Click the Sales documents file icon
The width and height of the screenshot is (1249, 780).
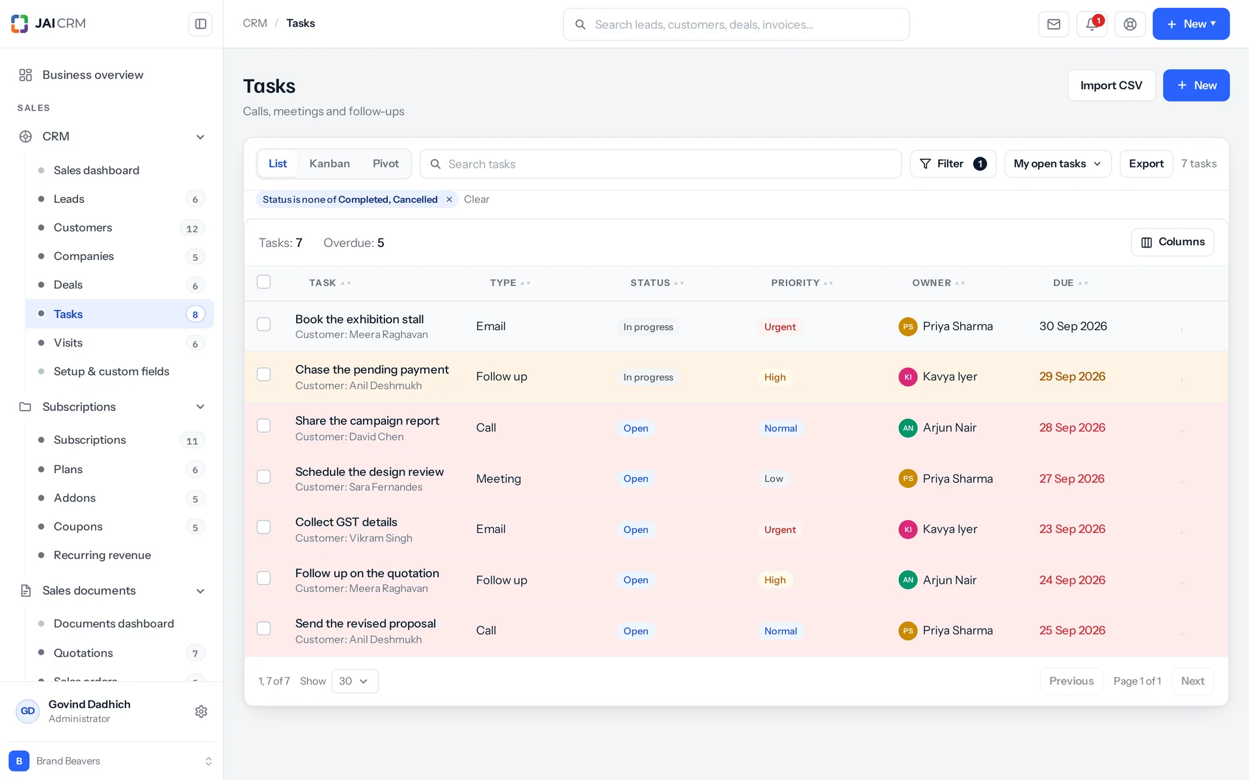25,591
